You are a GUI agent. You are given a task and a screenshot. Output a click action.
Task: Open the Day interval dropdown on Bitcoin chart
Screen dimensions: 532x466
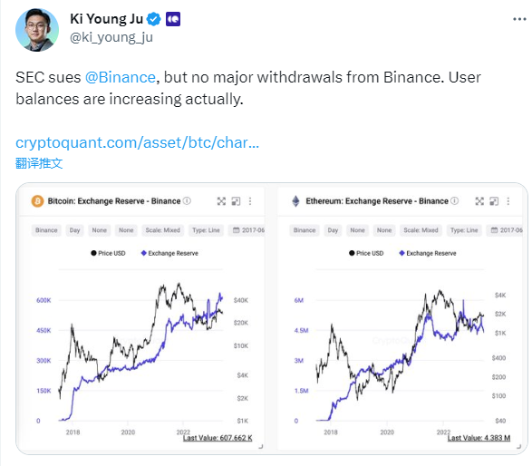74,230
